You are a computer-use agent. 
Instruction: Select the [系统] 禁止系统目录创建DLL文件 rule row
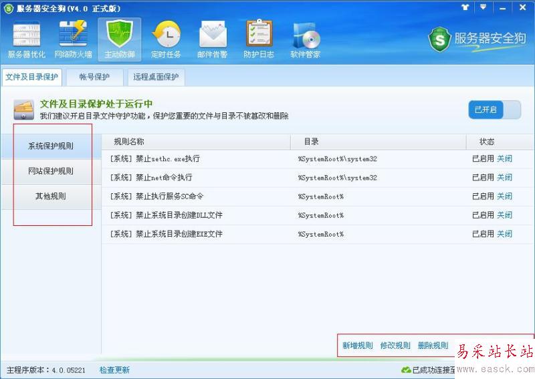tap(318, 215)
